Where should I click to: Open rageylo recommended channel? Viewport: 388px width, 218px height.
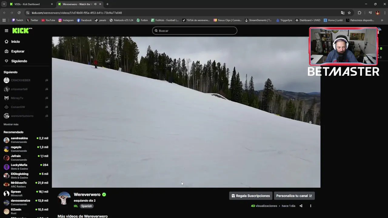(26, 149)
